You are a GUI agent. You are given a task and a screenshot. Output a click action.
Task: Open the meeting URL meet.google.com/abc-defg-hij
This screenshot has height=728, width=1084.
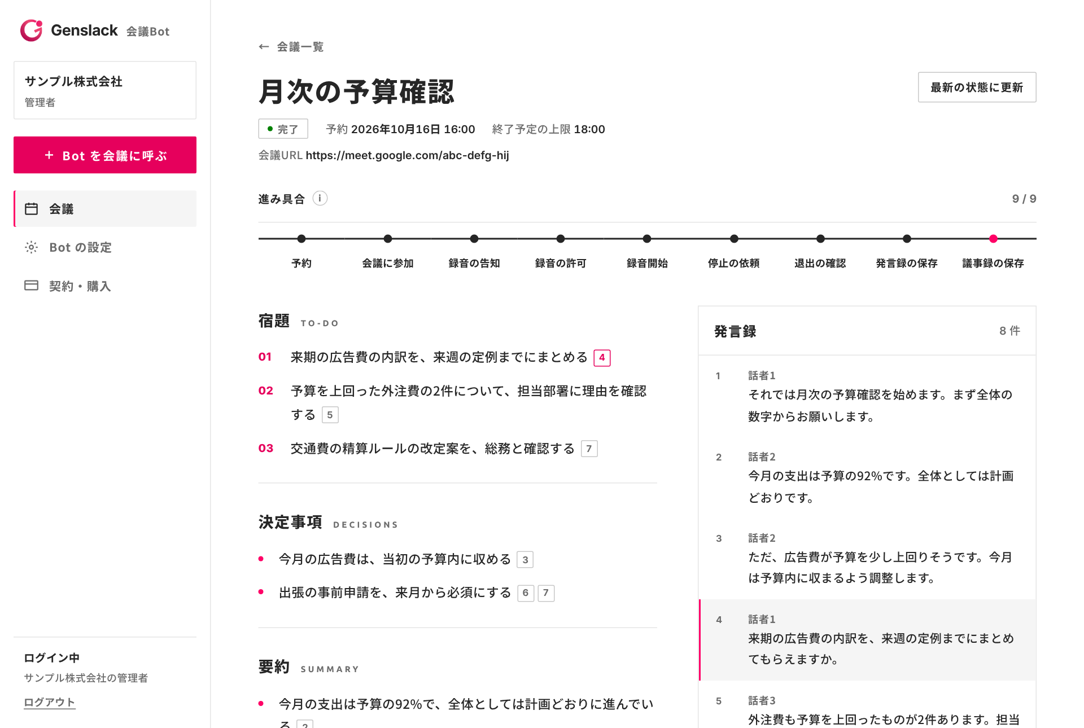click(x=407, y=155)
